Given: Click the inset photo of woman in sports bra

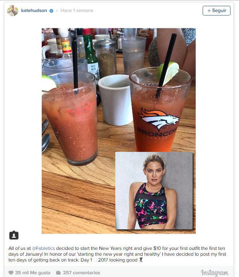Looking at the screenshot, I should [154, 191].
